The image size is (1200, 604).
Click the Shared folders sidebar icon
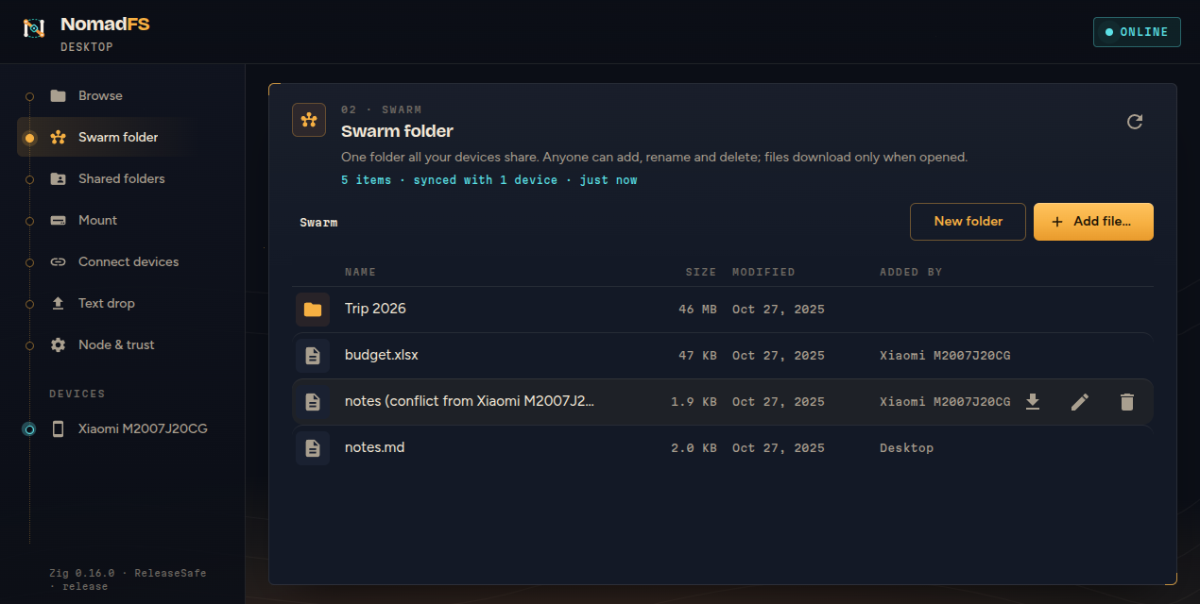pos(59,178)
